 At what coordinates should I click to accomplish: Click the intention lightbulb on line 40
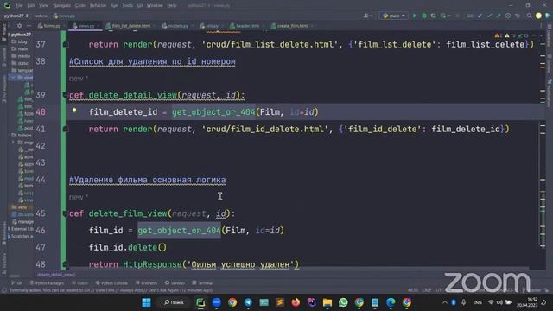[x=74, y=110]
